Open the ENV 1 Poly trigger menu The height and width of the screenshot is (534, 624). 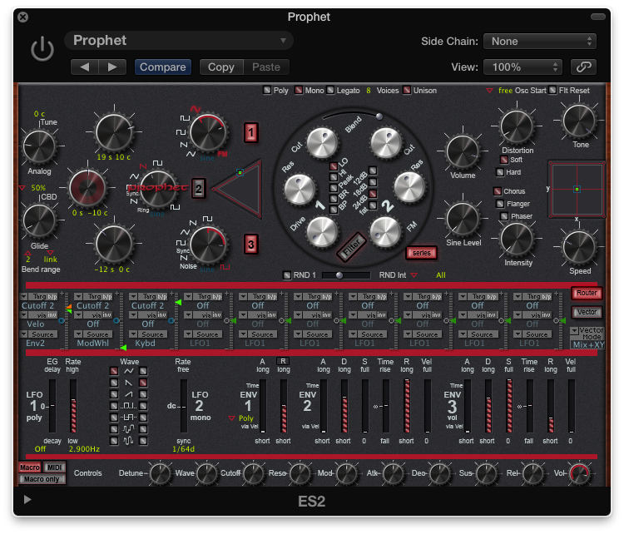tap(241, 418)
